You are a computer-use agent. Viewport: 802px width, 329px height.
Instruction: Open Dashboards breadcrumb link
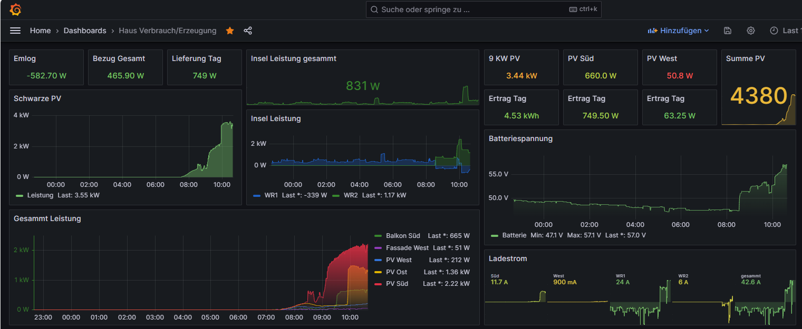85,31
